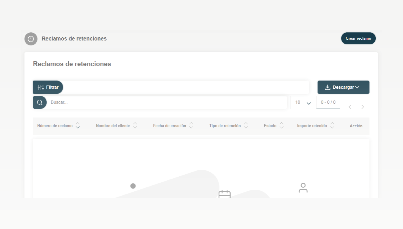The image size is (403, 229).
Task: Click the exclamation alert icon in header
Action: pos(31,39)
